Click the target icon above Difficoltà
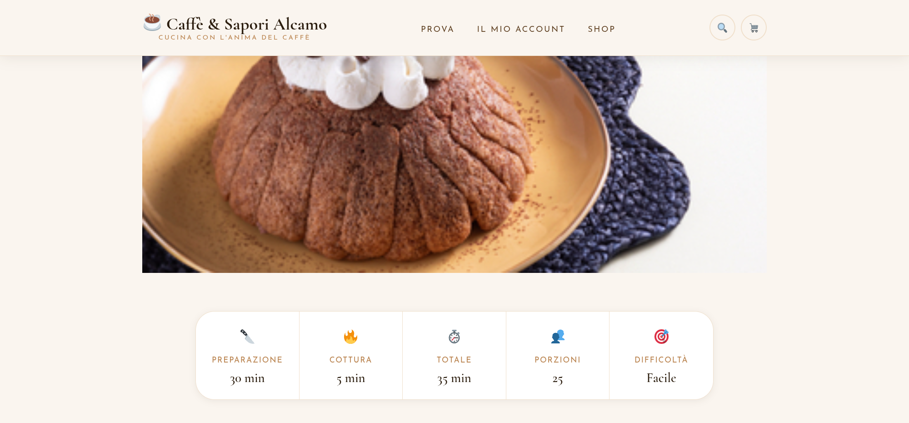Viewport: 909px width, 423px height. point(661,337)
